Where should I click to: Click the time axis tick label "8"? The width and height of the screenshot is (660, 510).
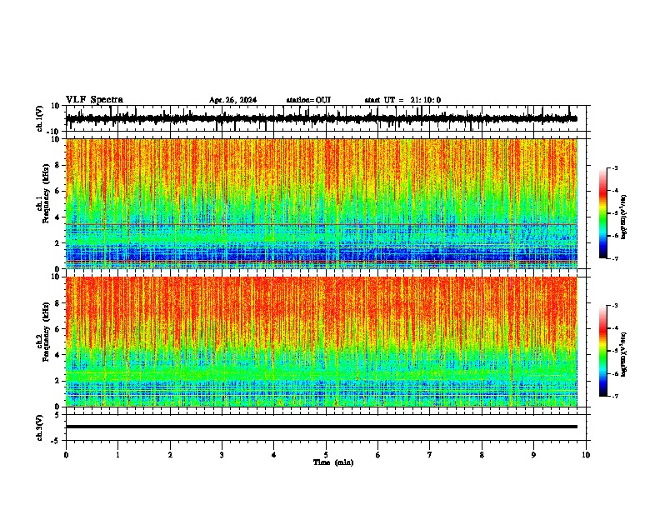(x=482, y=455)
